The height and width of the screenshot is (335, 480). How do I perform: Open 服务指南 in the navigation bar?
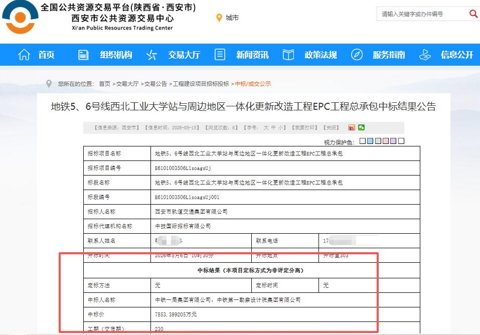pos(389,55)
